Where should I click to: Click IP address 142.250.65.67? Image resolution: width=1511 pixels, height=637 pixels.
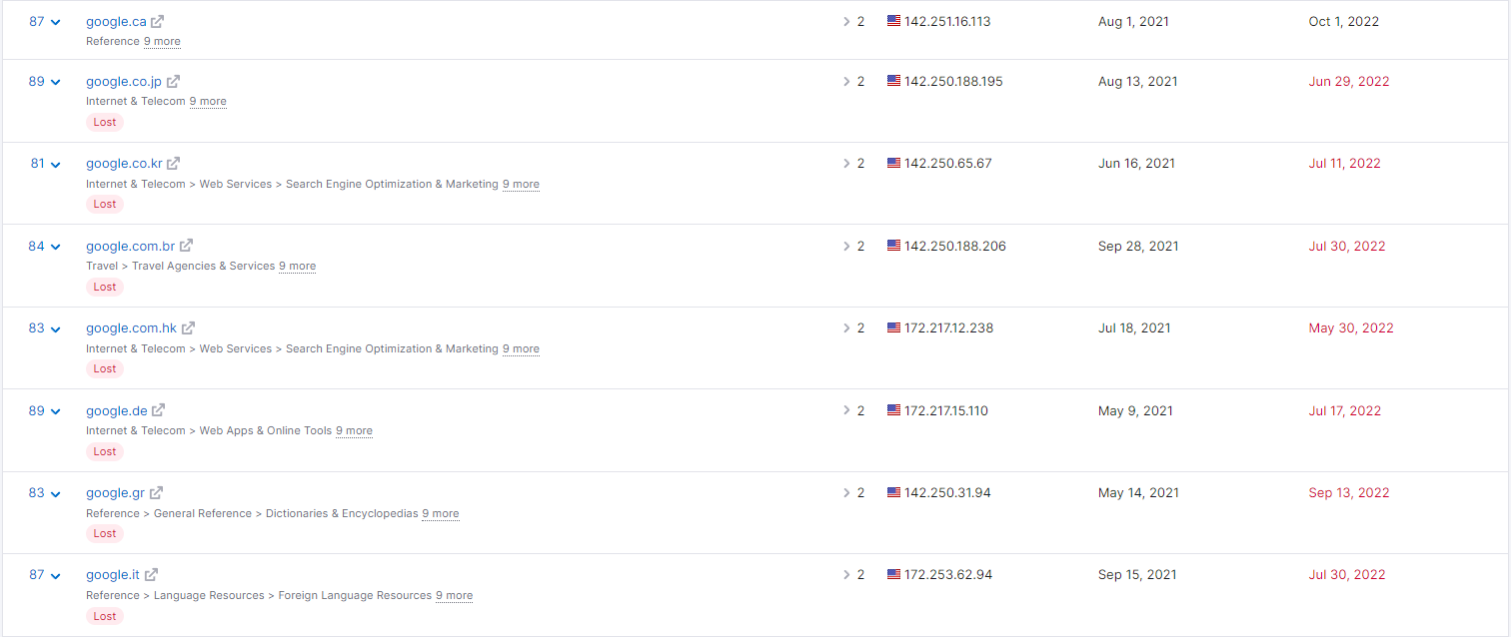click(947, 163)
